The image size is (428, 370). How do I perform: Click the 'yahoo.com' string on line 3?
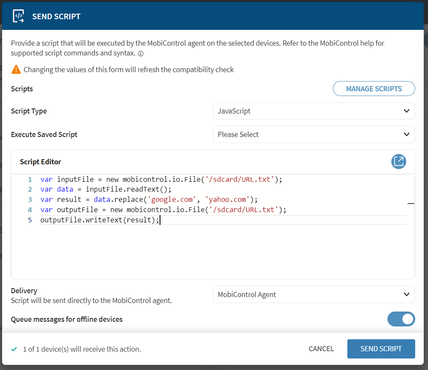(228, 200)
